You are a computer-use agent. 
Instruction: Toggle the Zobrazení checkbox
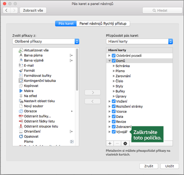click(x=114, y=127)
